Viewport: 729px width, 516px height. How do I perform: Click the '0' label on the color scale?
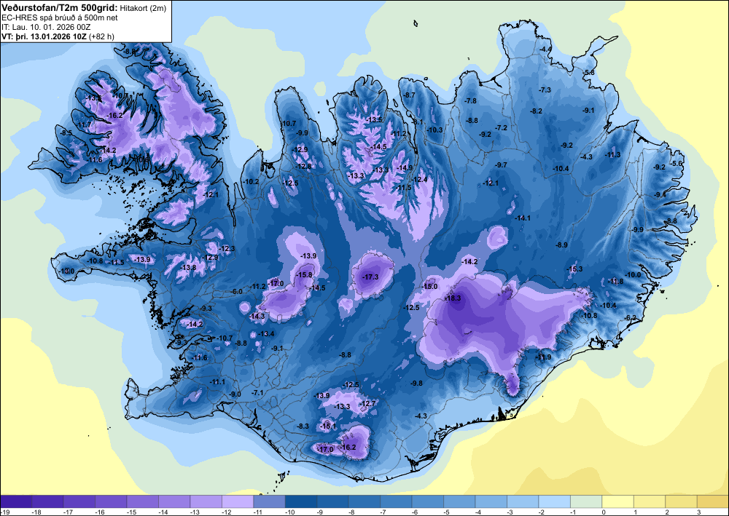click(x=602, y=512)
